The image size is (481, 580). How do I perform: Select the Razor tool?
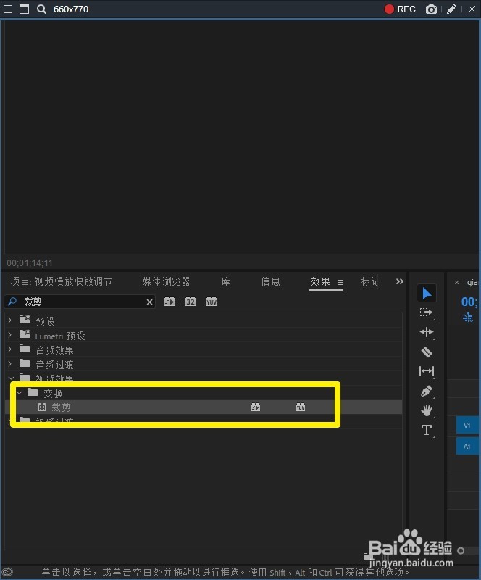426,352
